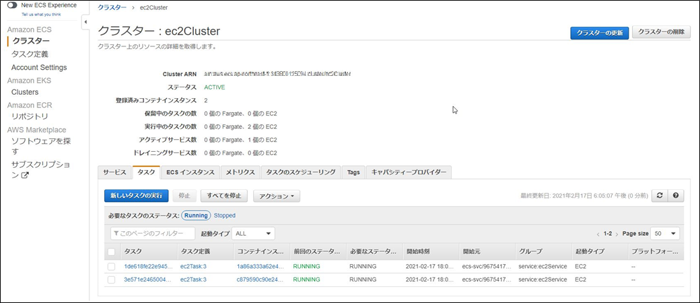Select the タスク tab
The image size is (700, 303).
[x=147, y=173]
